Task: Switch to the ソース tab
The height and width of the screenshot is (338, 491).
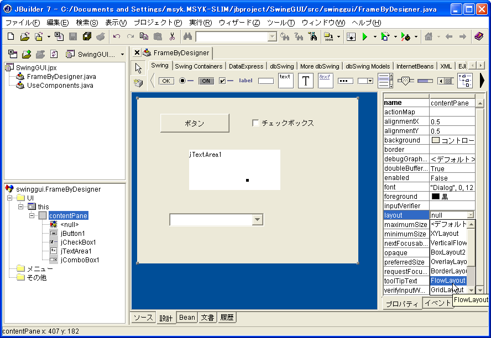Action: 143,318
